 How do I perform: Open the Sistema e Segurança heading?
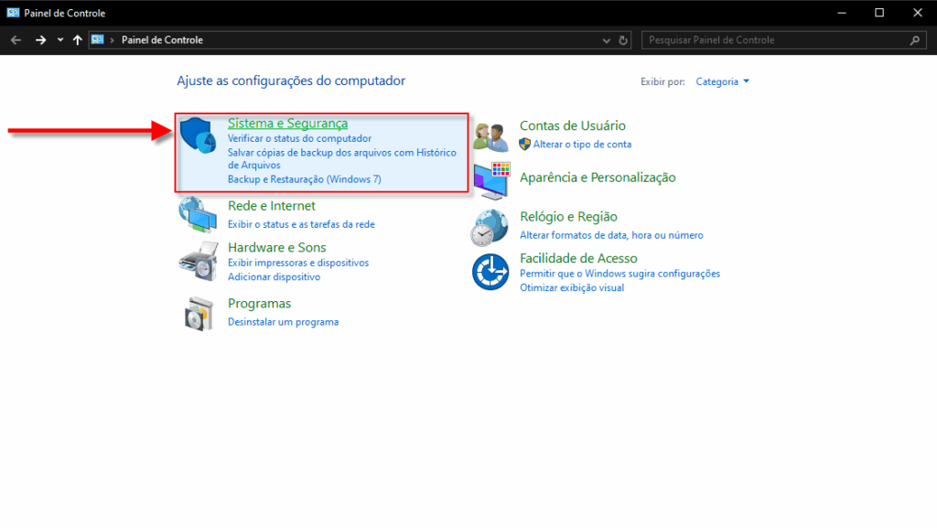[287, 123]
